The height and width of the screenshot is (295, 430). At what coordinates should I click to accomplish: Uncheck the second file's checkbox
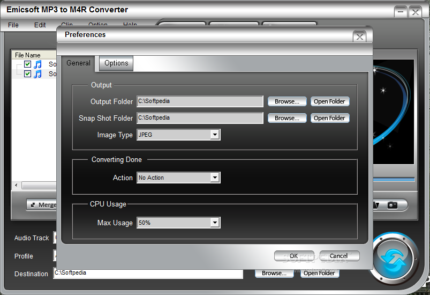(27, 73)
